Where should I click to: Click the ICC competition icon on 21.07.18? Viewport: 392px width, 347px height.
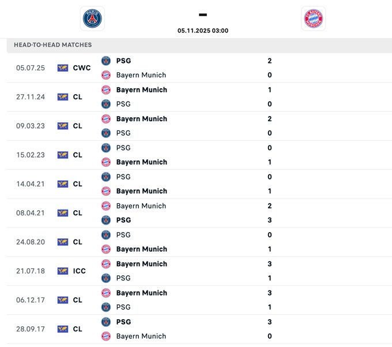[63, 271]
